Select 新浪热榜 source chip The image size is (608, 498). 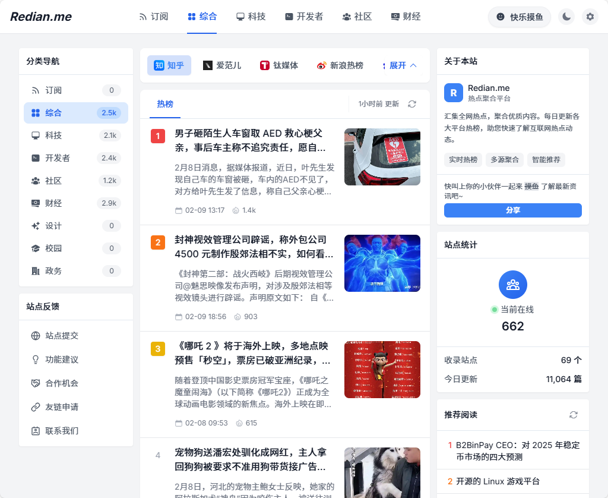tap(340, 65)
